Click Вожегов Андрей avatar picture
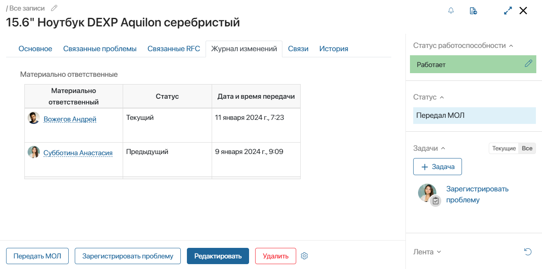The image size is (542, 269). coord(34,118)
